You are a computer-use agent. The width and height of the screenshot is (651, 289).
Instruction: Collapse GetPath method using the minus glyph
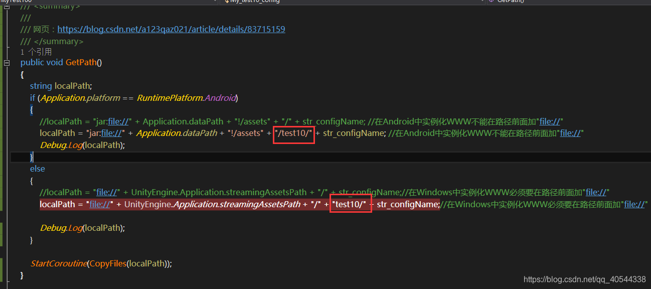(x=7, y=62)
